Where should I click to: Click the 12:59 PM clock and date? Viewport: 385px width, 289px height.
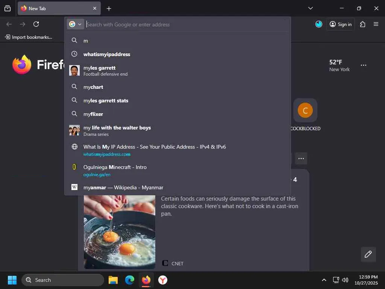366,280
